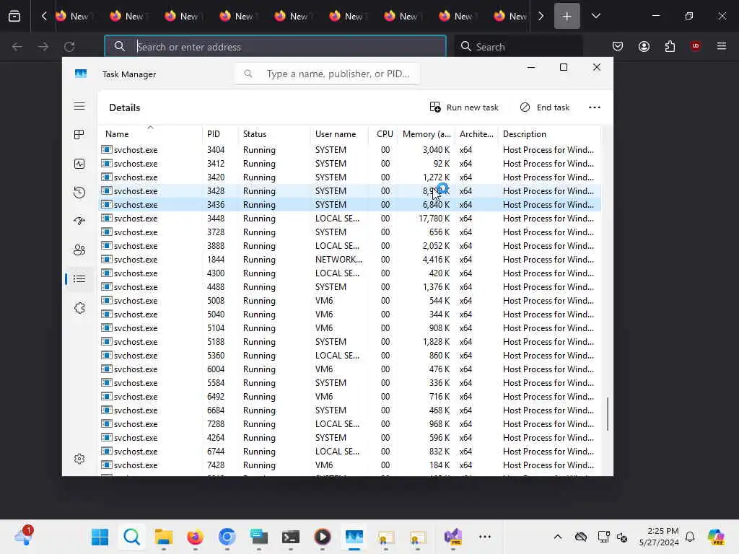This screenshot has height=554, width=739.
Task: Open Terminal icon on taskbar
Action: 291,537
